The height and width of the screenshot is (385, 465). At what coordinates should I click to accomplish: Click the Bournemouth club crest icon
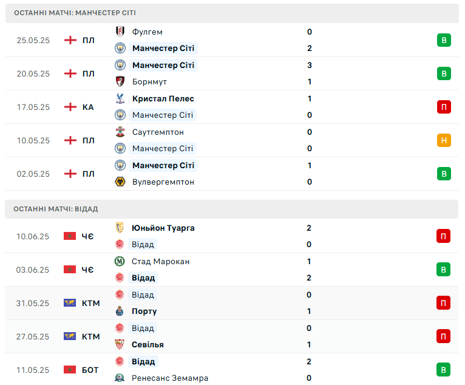(120, 81)
